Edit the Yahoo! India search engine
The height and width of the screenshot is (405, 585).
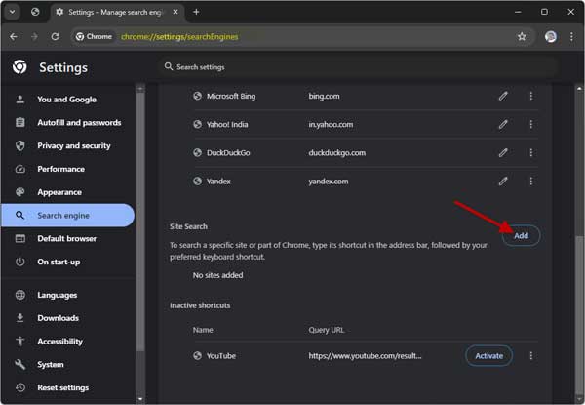pos(503,124)
